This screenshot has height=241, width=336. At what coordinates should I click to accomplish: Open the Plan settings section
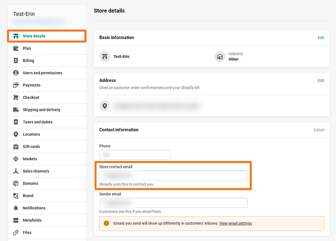tap(27, 48)
